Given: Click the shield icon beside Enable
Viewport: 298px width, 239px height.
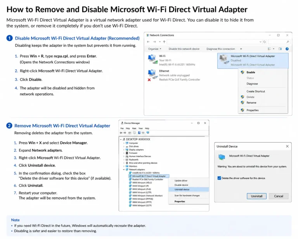Looking at the screenshot, I should pyautogui.click(x=243, y=72).
